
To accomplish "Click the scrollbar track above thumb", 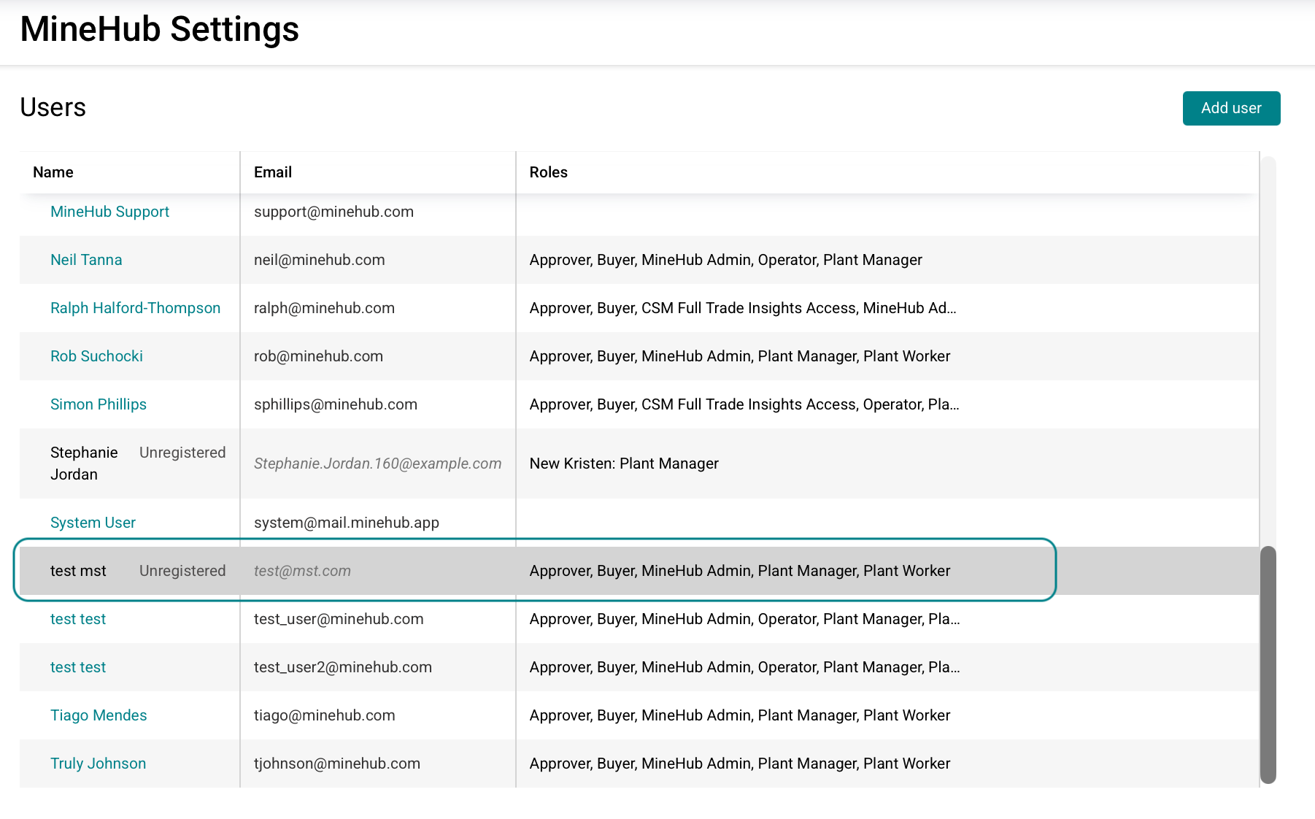I will coord(1268,350).
